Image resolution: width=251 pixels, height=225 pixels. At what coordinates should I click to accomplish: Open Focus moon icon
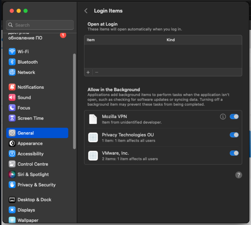click(x=12, y=108)
